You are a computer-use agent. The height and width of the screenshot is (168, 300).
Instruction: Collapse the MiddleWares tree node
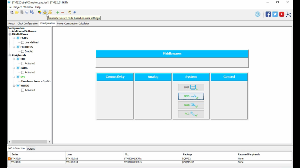[10, 34]
